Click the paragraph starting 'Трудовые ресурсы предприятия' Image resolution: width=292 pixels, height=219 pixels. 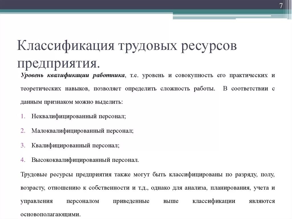pyautogui.click(x=148, y=194)
